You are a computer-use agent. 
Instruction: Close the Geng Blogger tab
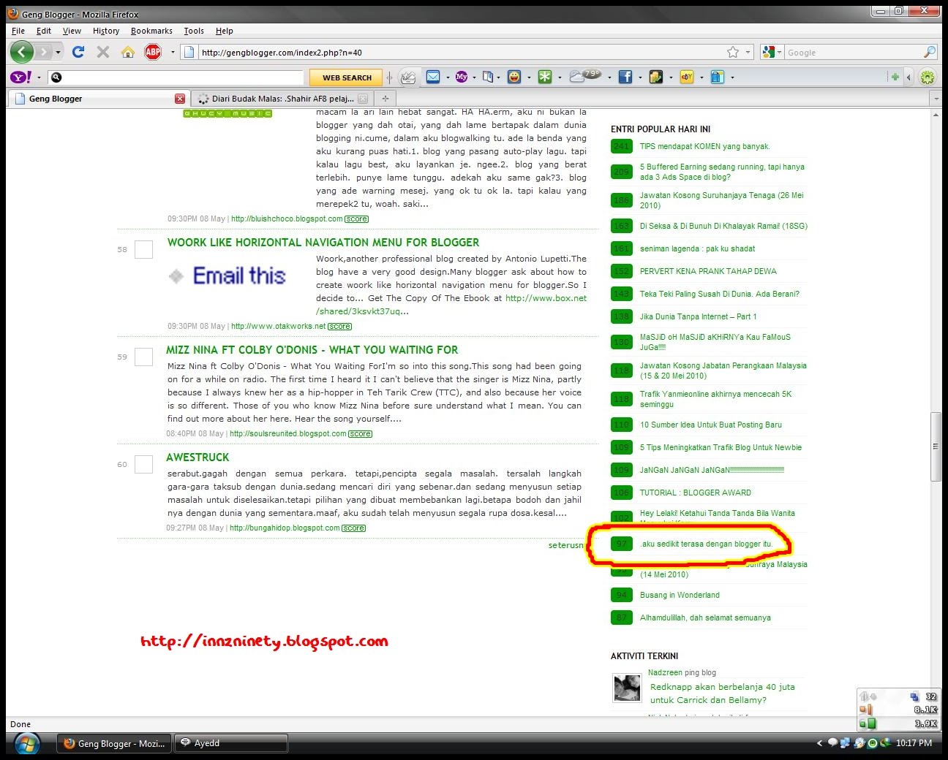coord(180,99)
